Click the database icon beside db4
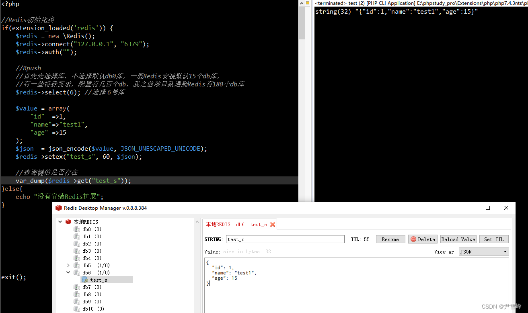This screenshot has height=313, width=528. click(77, 258)
